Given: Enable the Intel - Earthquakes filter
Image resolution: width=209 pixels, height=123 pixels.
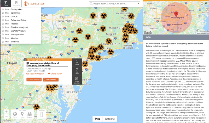Looking at the screenshot, I should tap(3, 9).
